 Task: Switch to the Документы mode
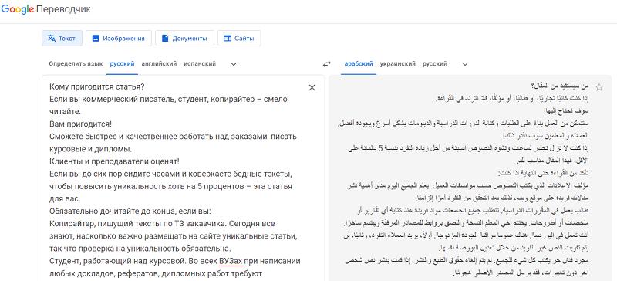point(184,39)
